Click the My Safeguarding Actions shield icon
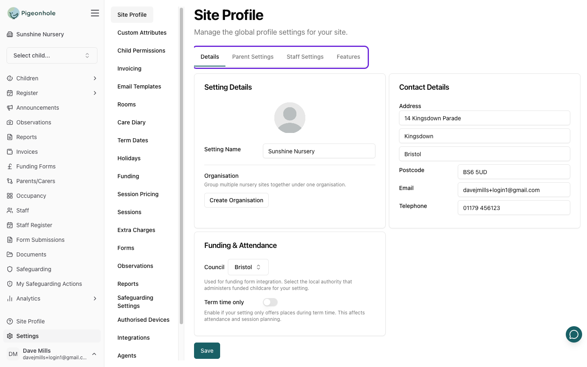Viewport: 587px width, 367px height. pyautogui.click(x=10, y=284)
